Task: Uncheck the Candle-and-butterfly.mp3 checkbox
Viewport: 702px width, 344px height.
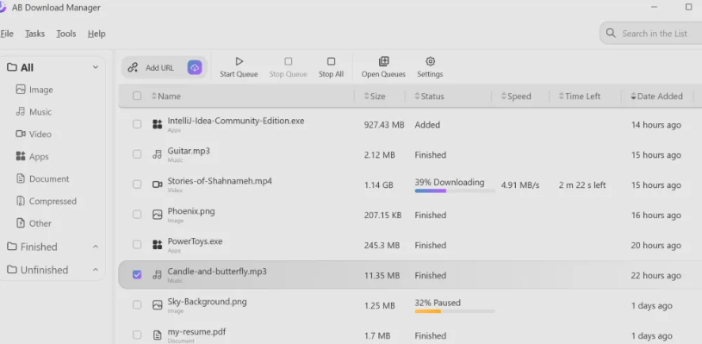Action: point(137,274)
